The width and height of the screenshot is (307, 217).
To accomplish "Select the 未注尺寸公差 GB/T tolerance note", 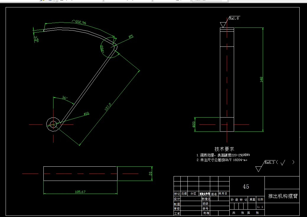I will pyautogui.click(x=222, y=160).
